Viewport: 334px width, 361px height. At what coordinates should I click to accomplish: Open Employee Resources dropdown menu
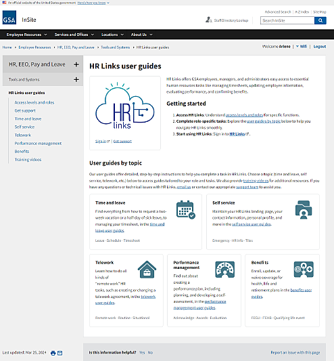[26, 35]
